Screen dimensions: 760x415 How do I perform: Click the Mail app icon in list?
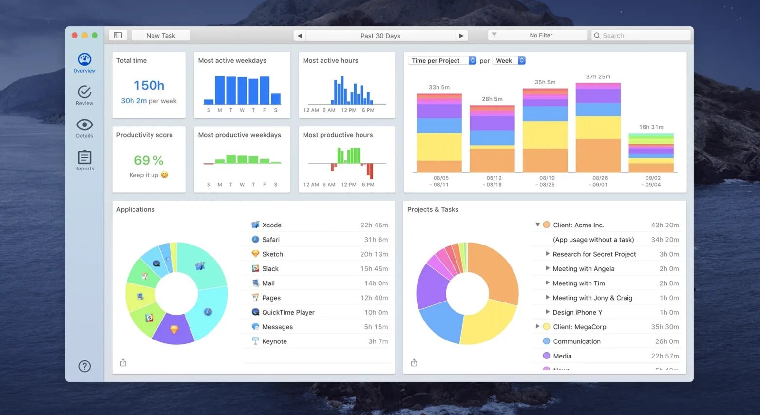[255, 283]
